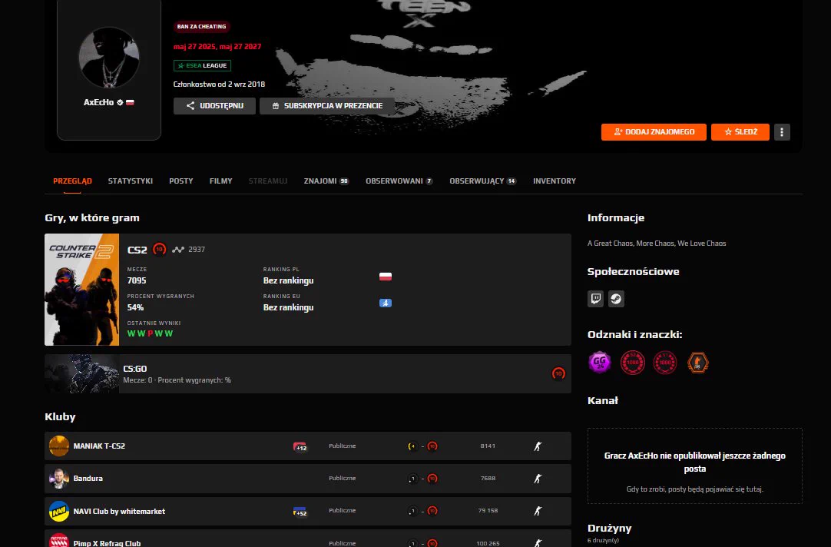Click the CS game icon in MANIAK T-CS2 row

(538, 446)
